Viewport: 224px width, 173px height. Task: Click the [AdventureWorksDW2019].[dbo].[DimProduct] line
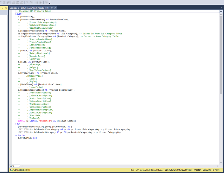(x=45, y=127)
